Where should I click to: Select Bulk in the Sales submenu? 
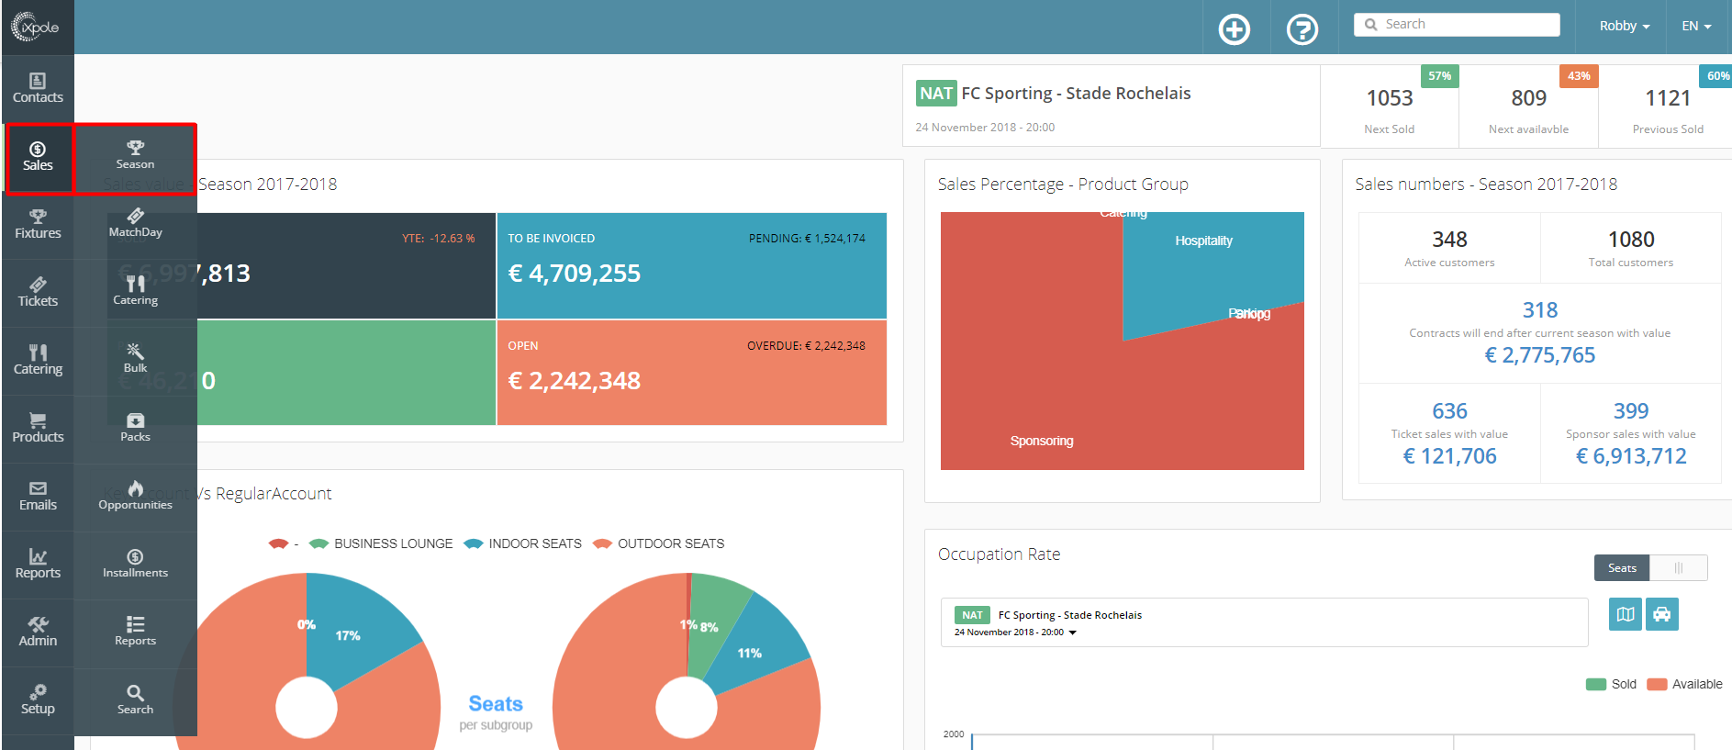tap(135, 360)
